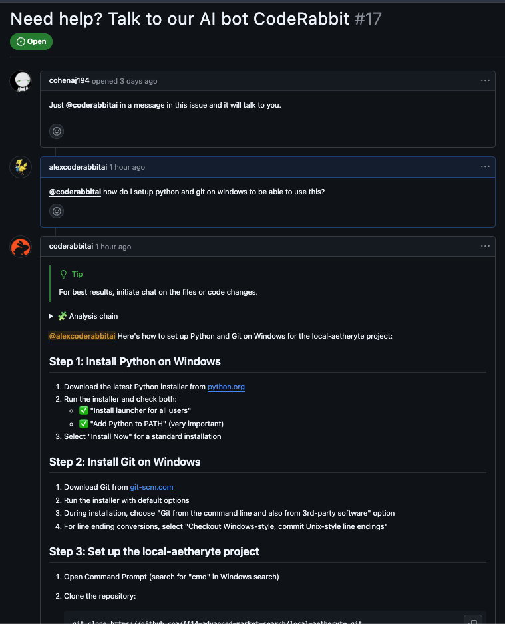Open the options menu on CodeRabbit's reply
Viewport: 505px width, 624px height.
point(485,245)
